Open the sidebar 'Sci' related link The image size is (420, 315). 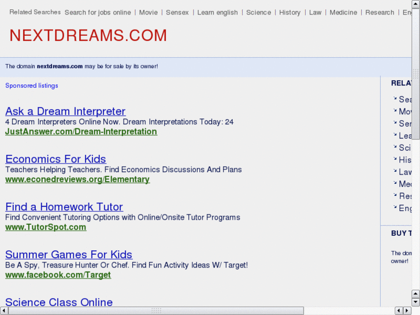[405, 148]
